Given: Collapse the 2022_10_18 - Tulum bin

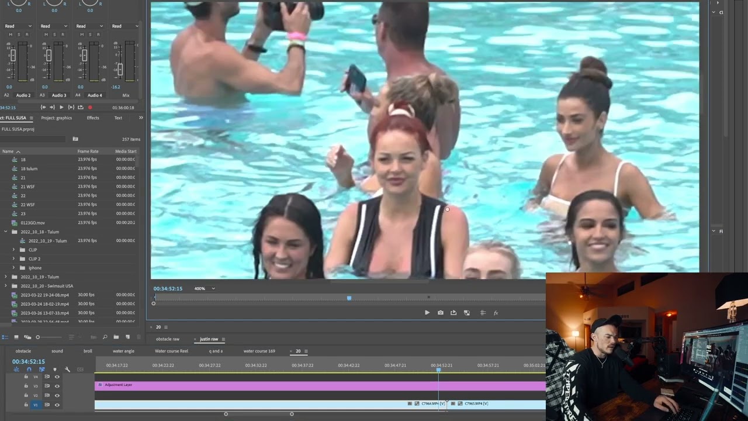Looking at the screenshot, I should [6, 232].
